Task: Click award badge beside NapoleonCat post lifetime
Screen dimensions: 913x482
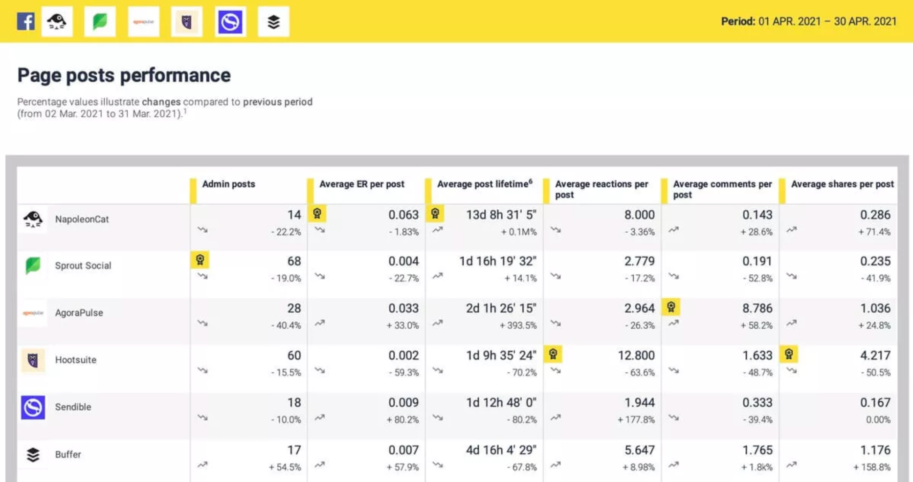Action: point(435,213)
